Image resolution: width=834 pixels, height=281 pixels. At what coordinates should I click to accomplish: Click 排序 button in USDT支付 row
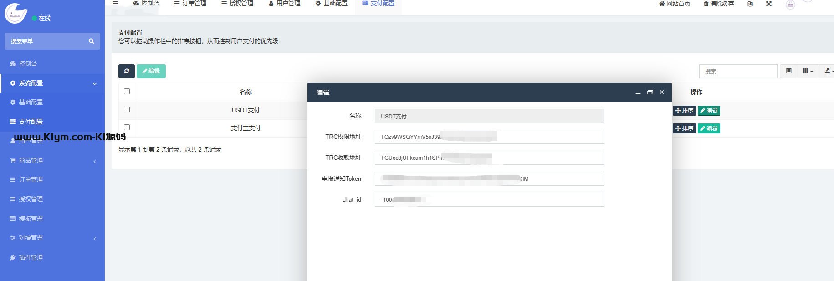pyautogui.click(x=684, y=111)
